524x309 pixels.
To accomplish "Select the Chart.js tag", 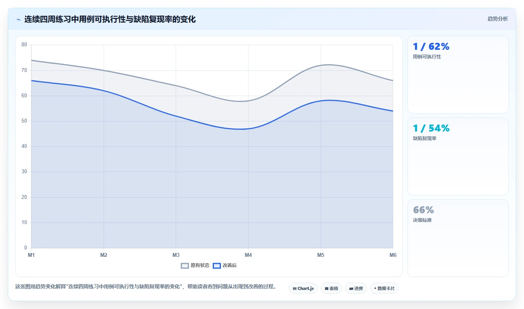I will 303,288.
